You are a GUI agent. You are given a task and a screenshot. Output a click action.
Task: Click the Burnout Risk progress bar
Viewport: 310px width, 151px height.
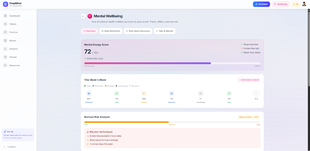click(172, 122)
